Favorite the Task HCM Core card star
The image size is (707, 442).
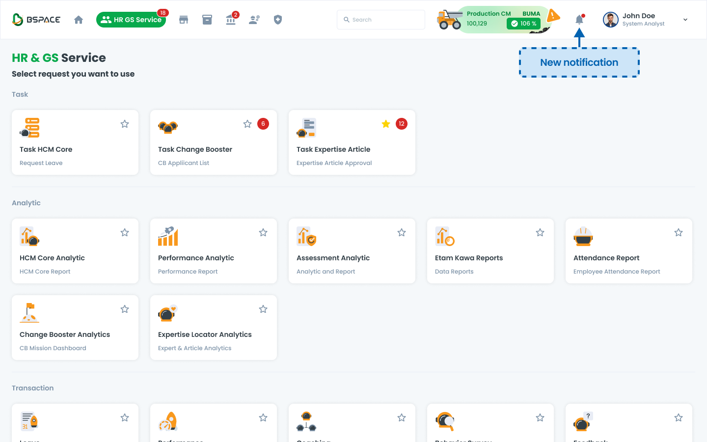(x=125, y=124)
